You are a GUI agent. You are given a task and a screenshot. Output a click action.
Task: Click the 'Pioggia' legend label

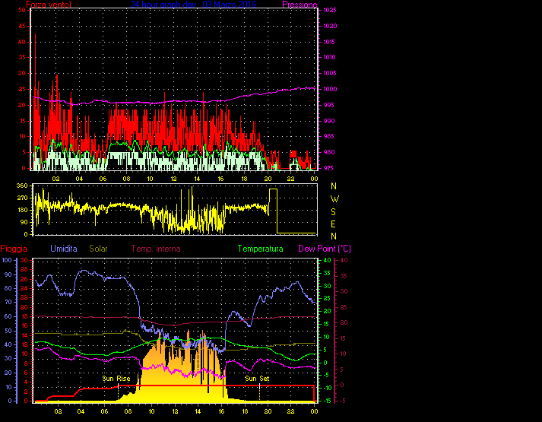[x=14, y=249]
